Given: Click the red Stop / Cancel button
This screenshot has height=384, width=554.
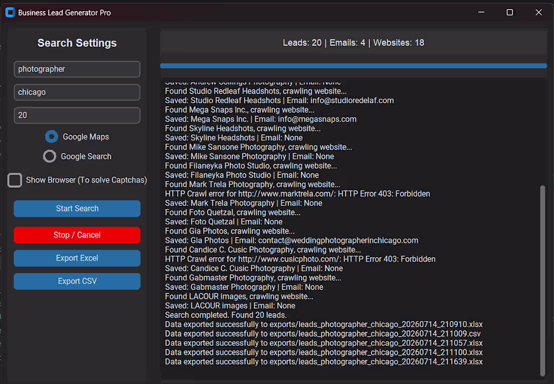Looking at the screenshot, I should (77, 235).
